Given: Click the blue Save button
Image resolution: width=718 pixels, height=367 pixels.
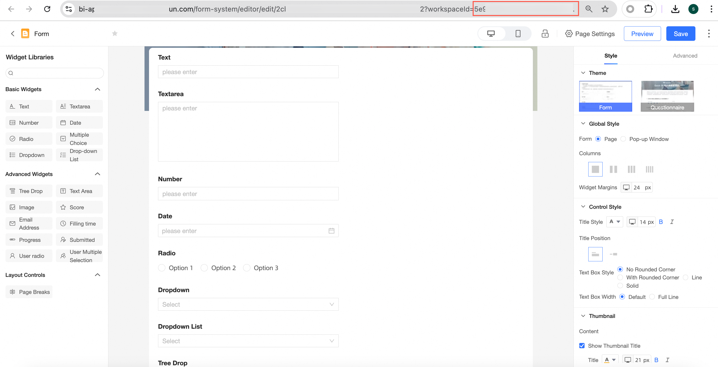Looking at the screenshot, I should coord(680,34).
